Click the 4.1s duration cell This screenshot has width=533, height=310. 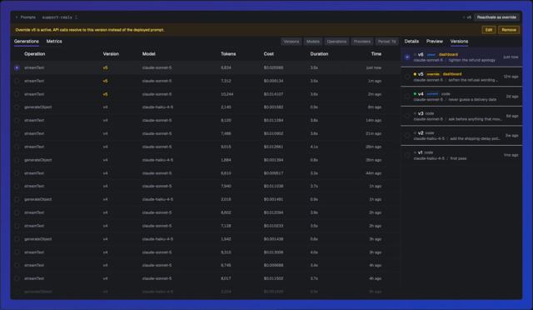point(314,147)
